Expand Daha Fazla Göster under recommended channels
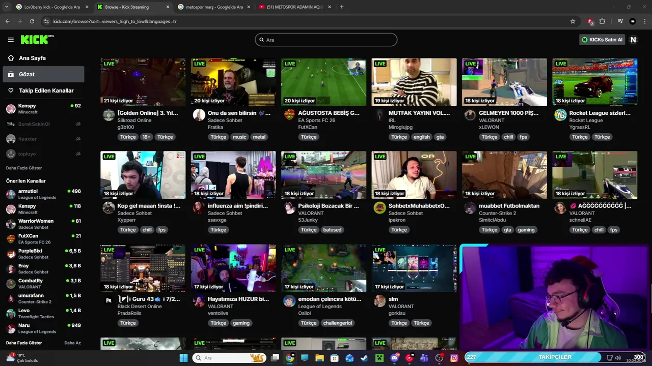 tap(24, 343)
